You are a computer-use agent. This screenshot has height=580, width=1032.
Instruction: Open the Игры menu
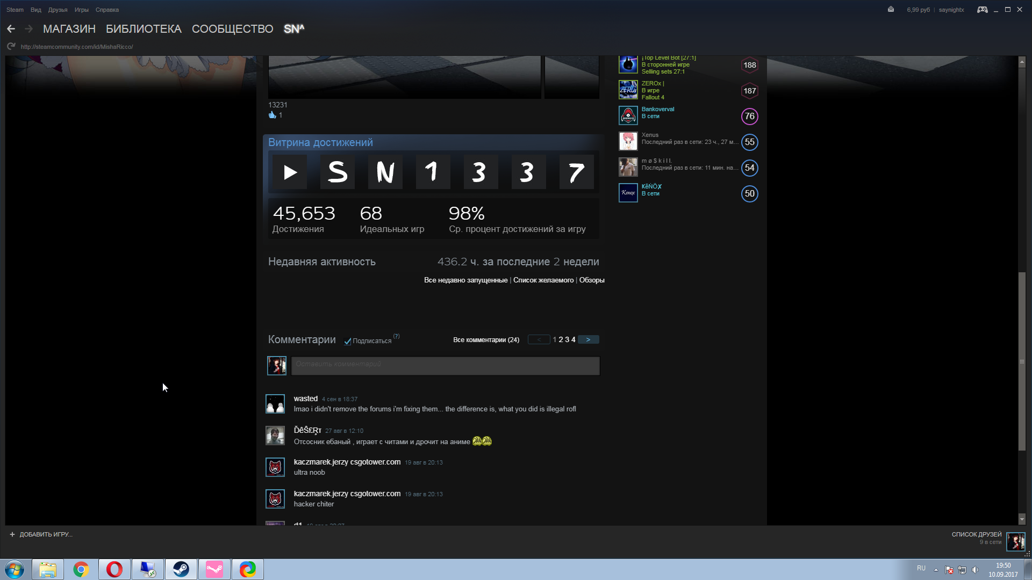pyautogui.click(x=82, y=10)
